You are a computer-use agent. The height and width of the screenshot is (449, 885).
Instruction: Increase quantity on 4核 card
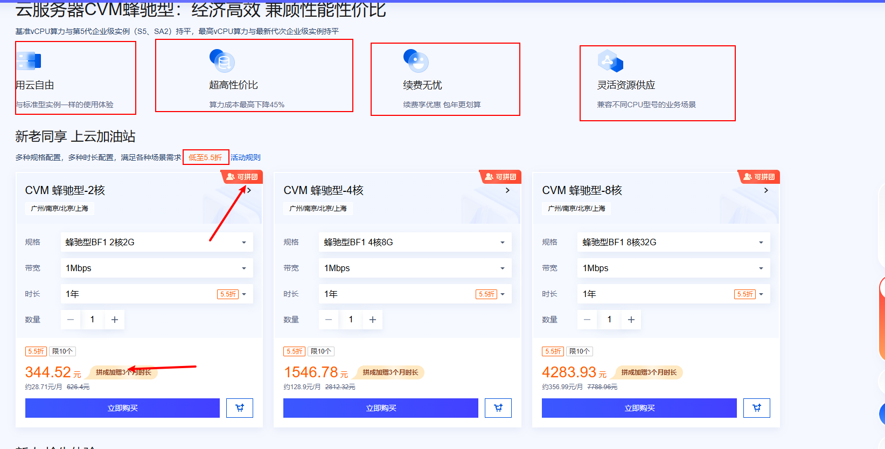(373, 320)
